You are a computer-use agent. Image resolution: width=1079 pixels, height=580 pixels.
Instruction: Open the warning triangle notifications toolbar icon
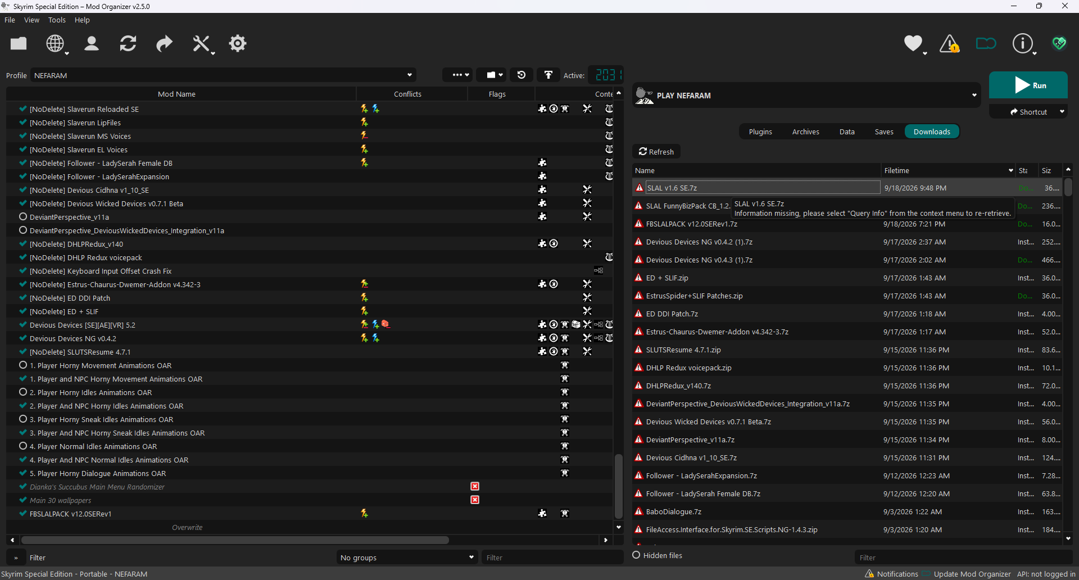click(950, 43)
